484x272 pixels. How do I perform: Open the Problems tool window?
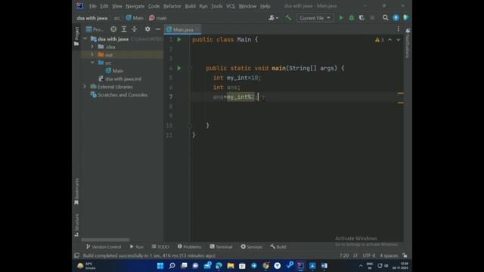189,247
